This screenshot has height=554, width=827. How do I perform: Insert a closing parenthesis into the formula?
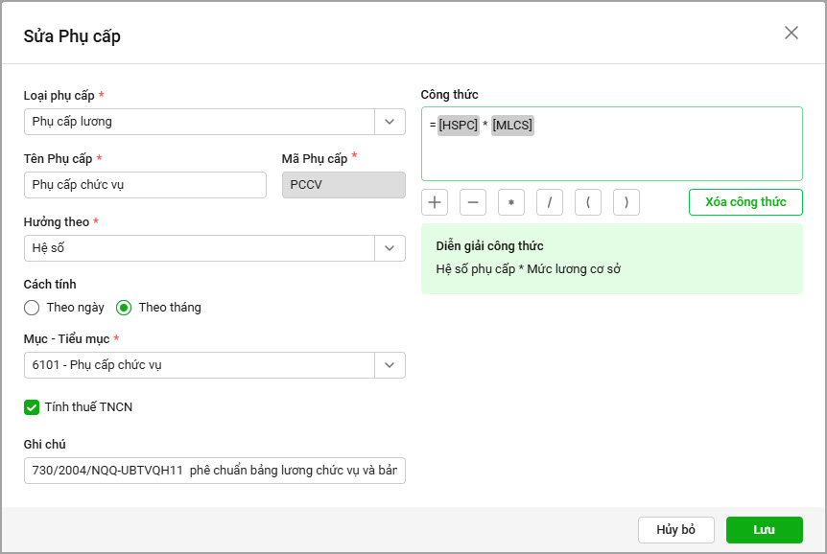(x=626, y=202)
